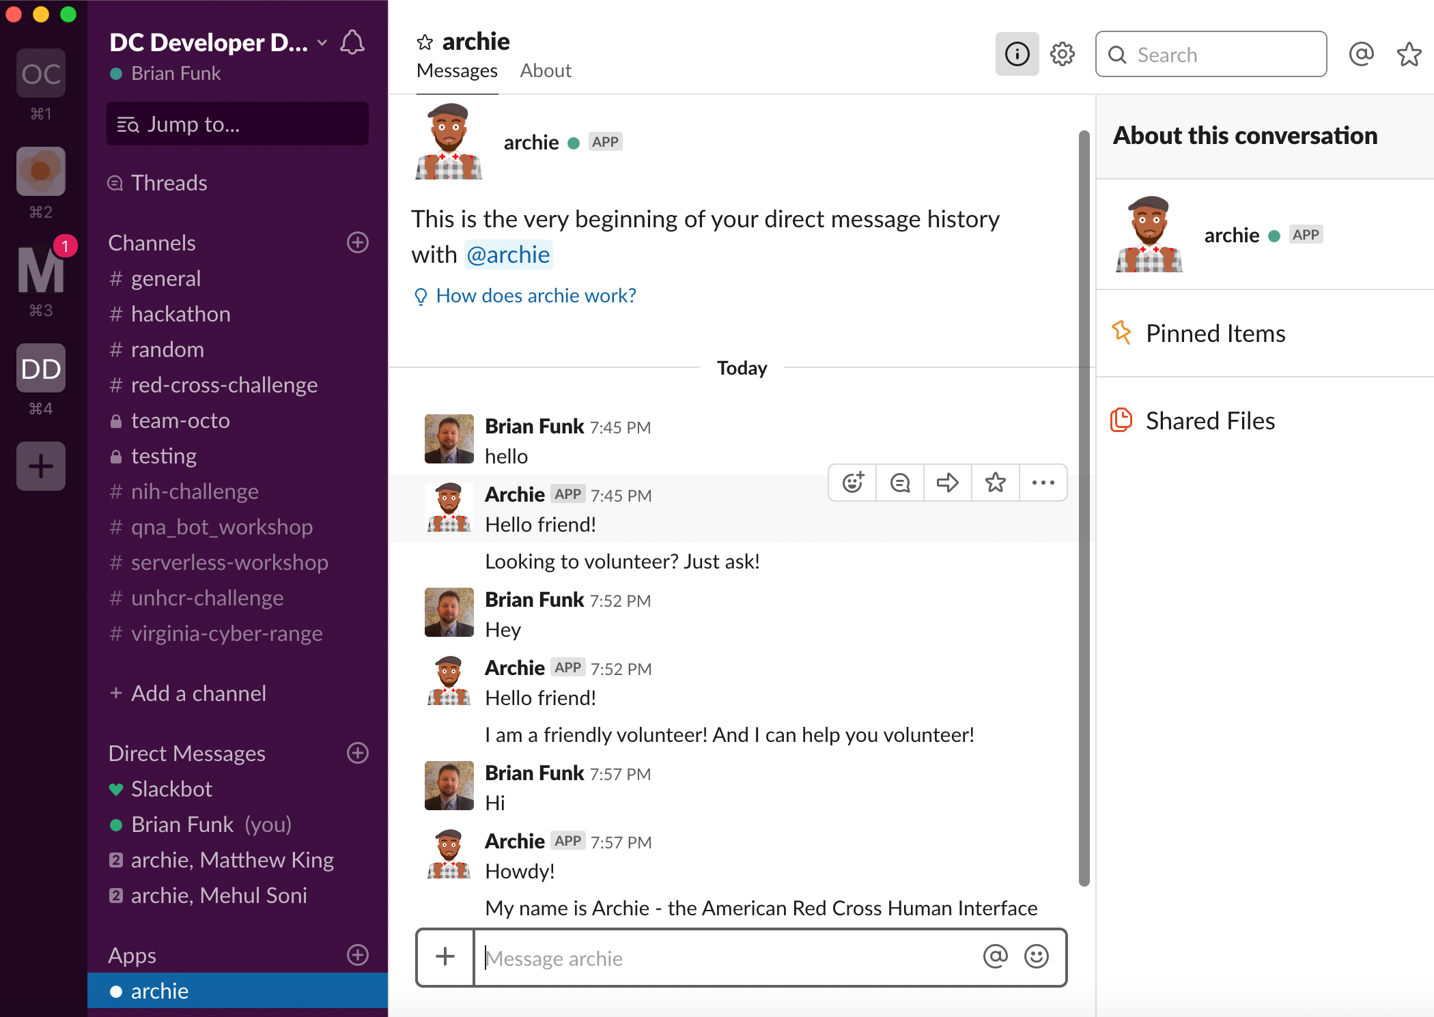Open more actions for the message
This screenshot has height=1017, width=1434.
click(x=1043, y=483)
